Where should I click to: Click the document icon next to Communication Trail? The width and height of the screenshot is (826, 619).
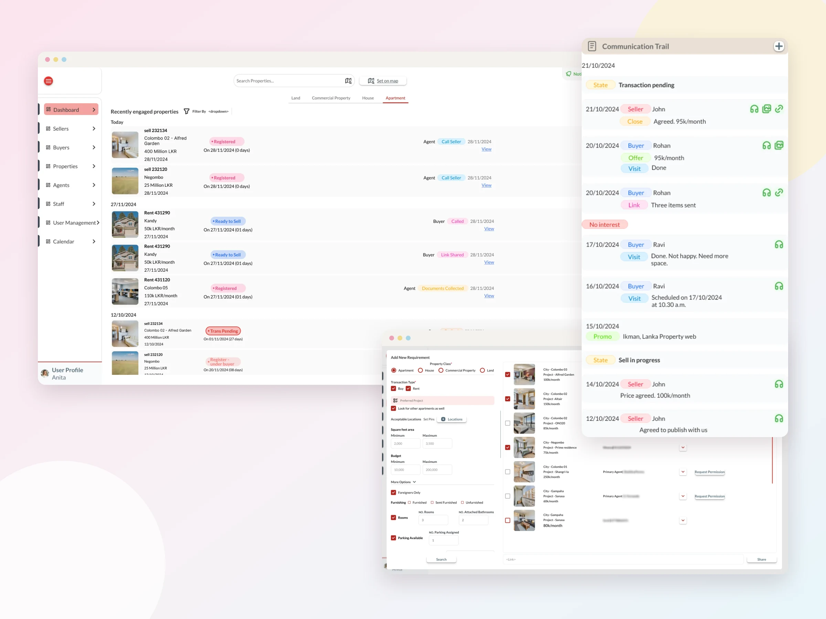point(592,46)
